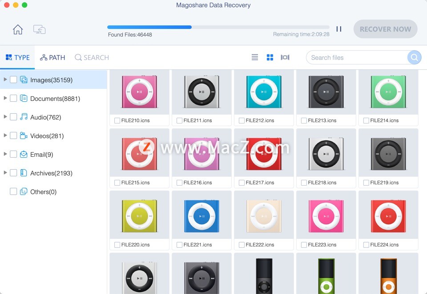Image resolution: width=427 pixels, height=294 pixels.
Task: Expand the Images category
Action: (x=5, y=79)
